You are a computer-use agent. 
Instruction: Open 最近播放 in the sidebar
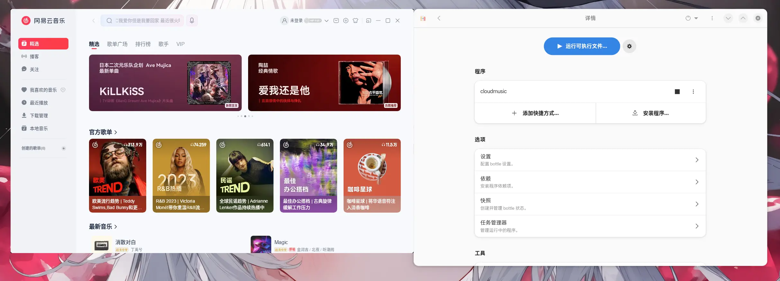pyautogui.click(x=43, y=103)
